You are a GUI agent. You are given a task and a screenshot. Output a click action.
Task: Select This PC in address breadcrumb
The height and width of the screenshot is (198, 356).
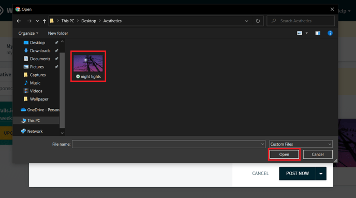[68, 21]
